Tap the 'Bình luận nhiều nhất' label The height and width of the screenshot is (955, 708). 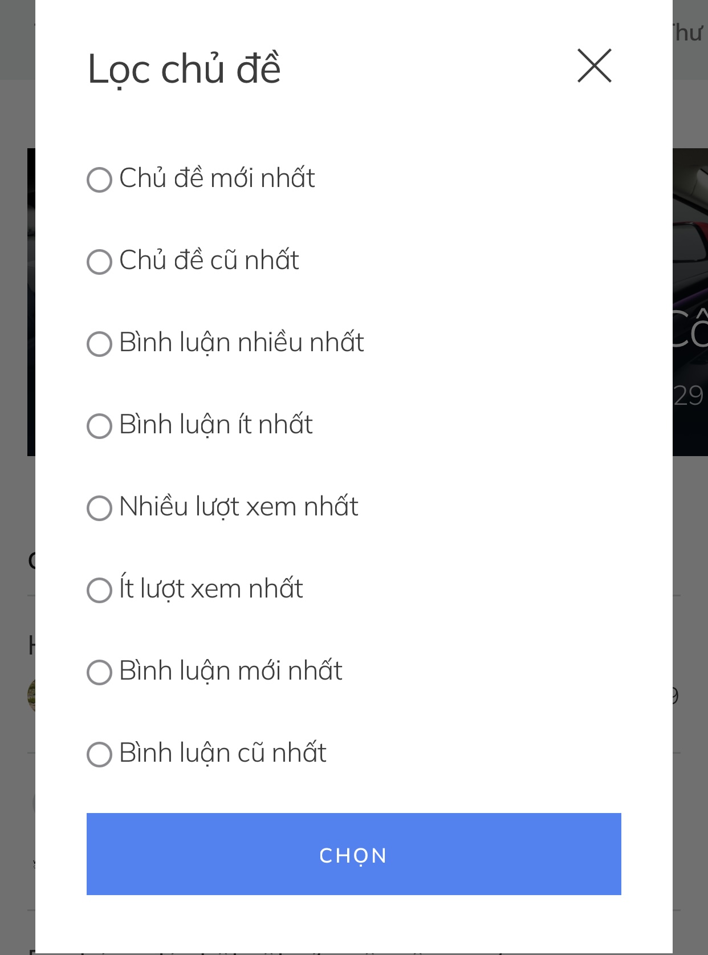click(x=242, y=343)
